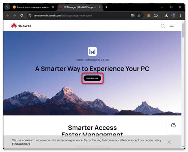Reload the current page
Screen dimensions: 188x152
(x=21, y=16)
